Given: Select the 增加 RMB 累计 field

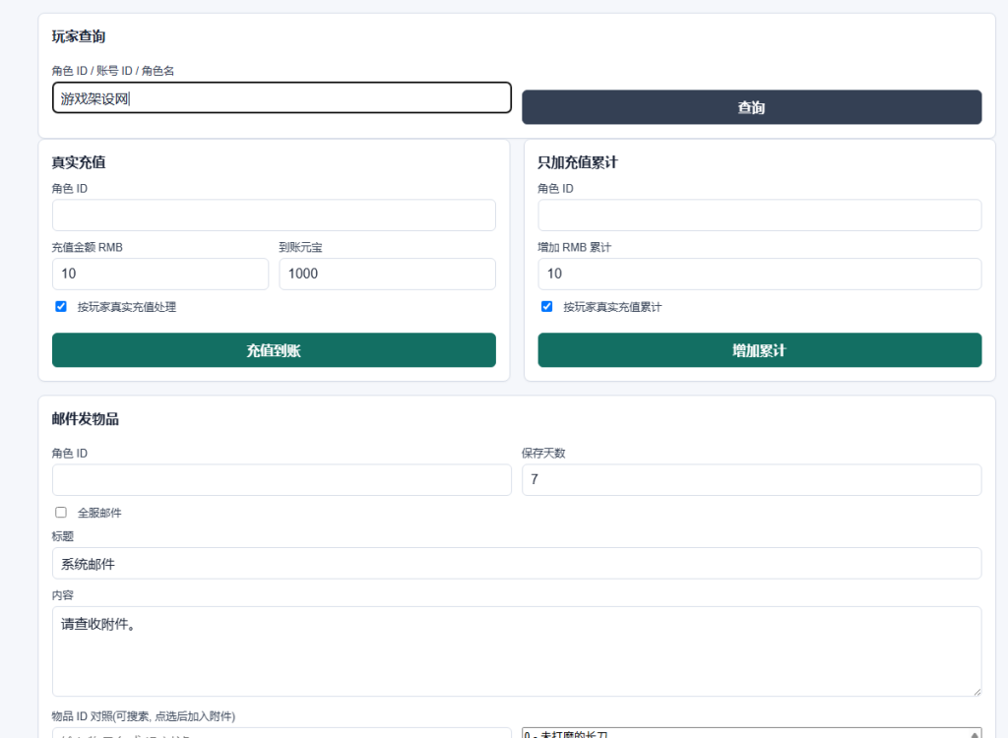Looking at the screenshot, I should (760, 274).
